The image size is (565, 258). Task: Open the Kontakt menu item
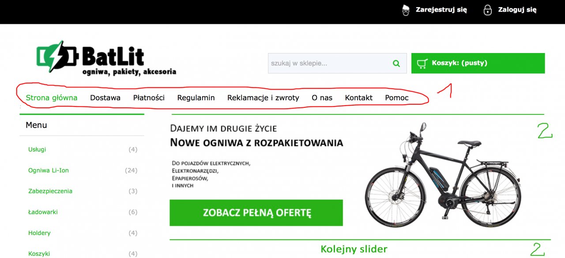click(358, 98)
